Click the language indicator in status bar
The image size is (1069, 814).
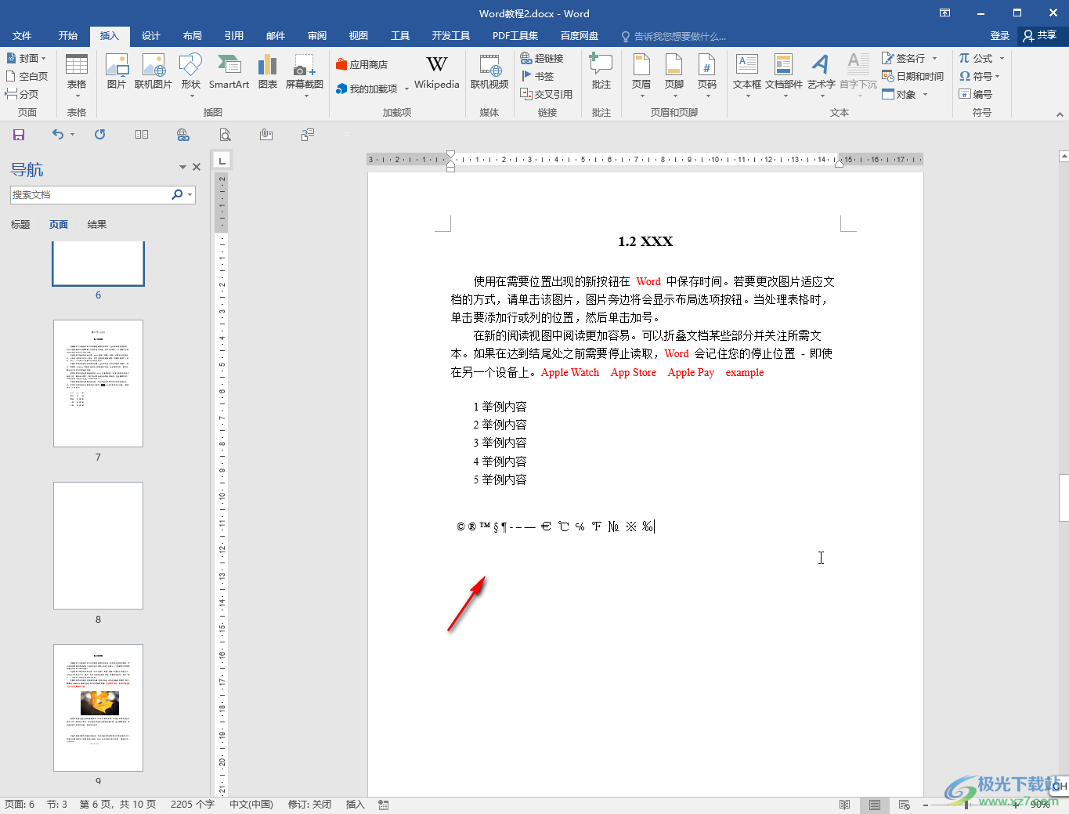(251, 805)
